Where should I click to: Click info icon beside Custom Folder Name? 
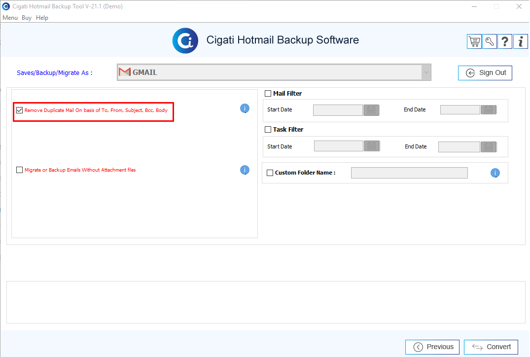click(495, 173)
